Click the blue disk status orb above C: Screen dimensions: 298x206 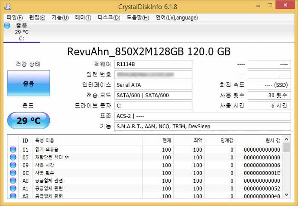tap(7, 25)
